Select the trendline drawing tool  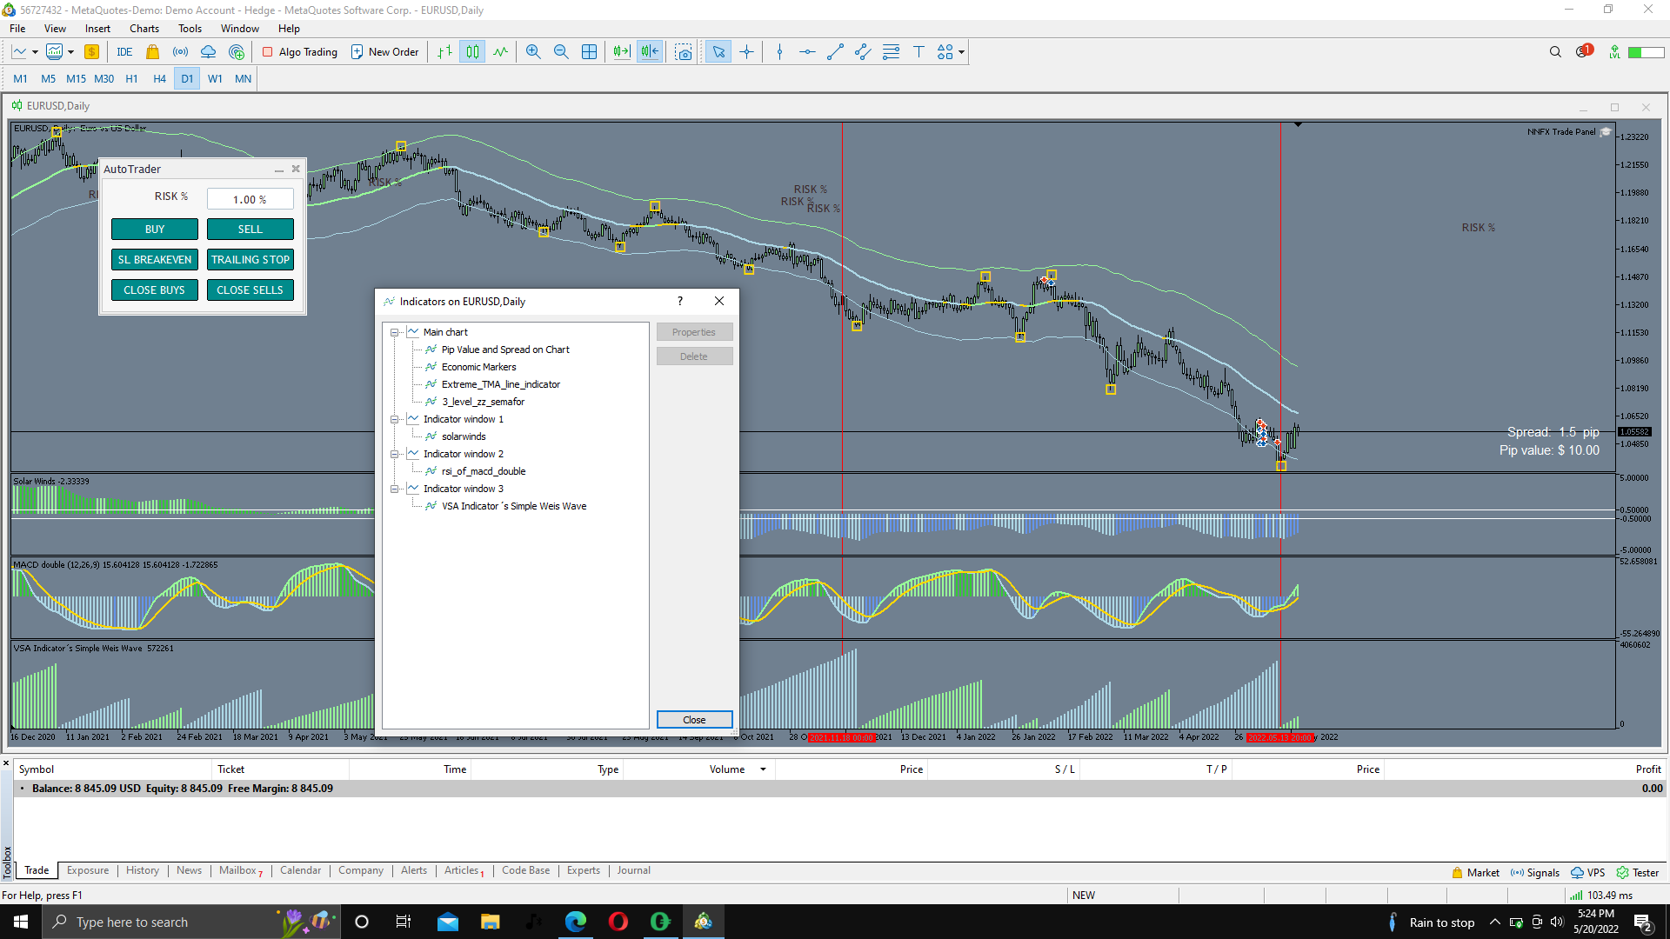click(x=835, y=52)
